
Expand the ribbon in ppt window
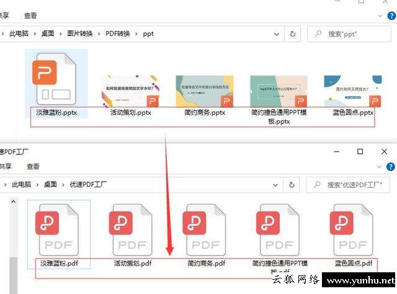[380, 16]
